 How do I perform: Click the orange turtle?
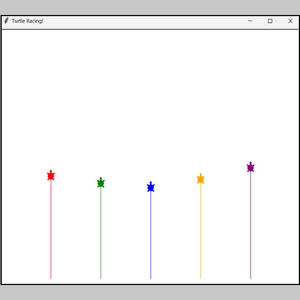(x=201, y=179)
